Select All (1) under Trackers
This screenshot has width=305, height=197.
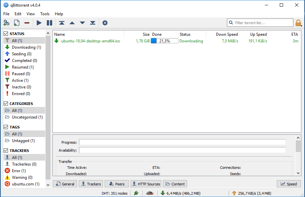(24, 158)
